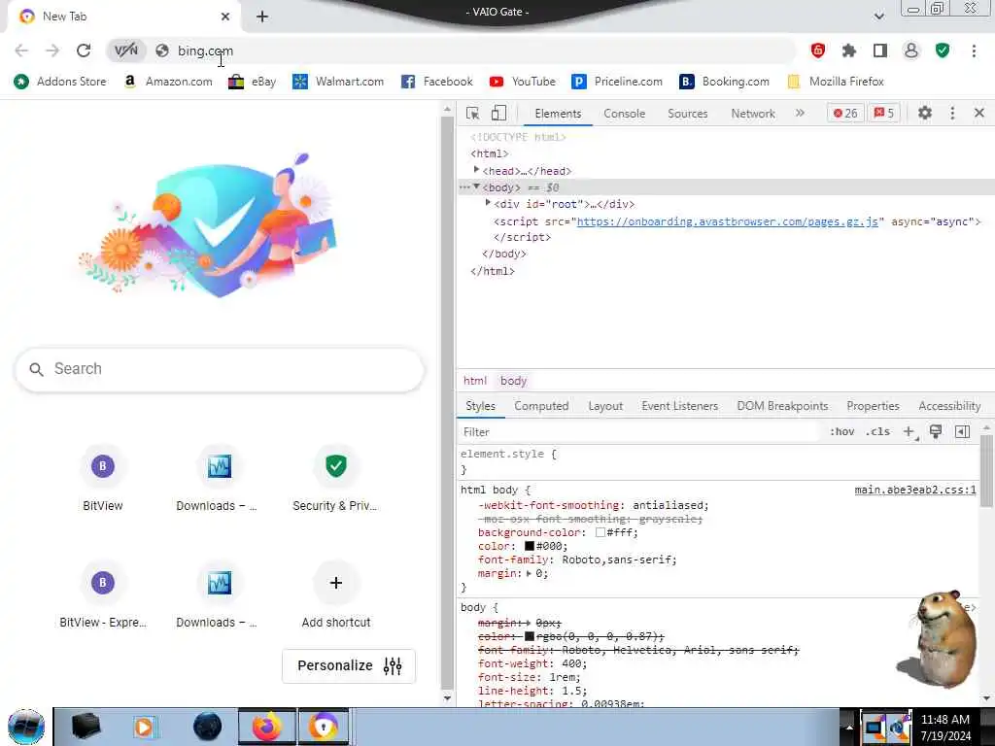The width and height of the screenshot is (995, 746).
Task: Open the Amazon.com bookmark
Action: [x=167, y=82]
